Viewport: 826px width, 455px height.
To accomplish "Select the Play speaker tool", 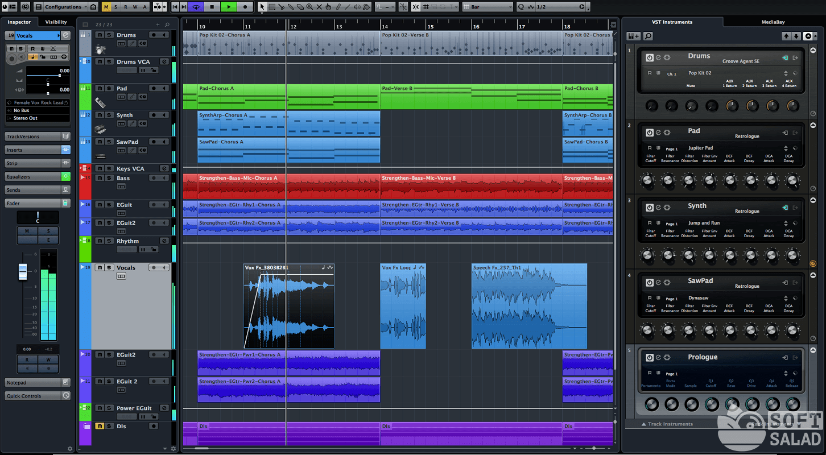I will pyautogui.click(x=357, y=7).
